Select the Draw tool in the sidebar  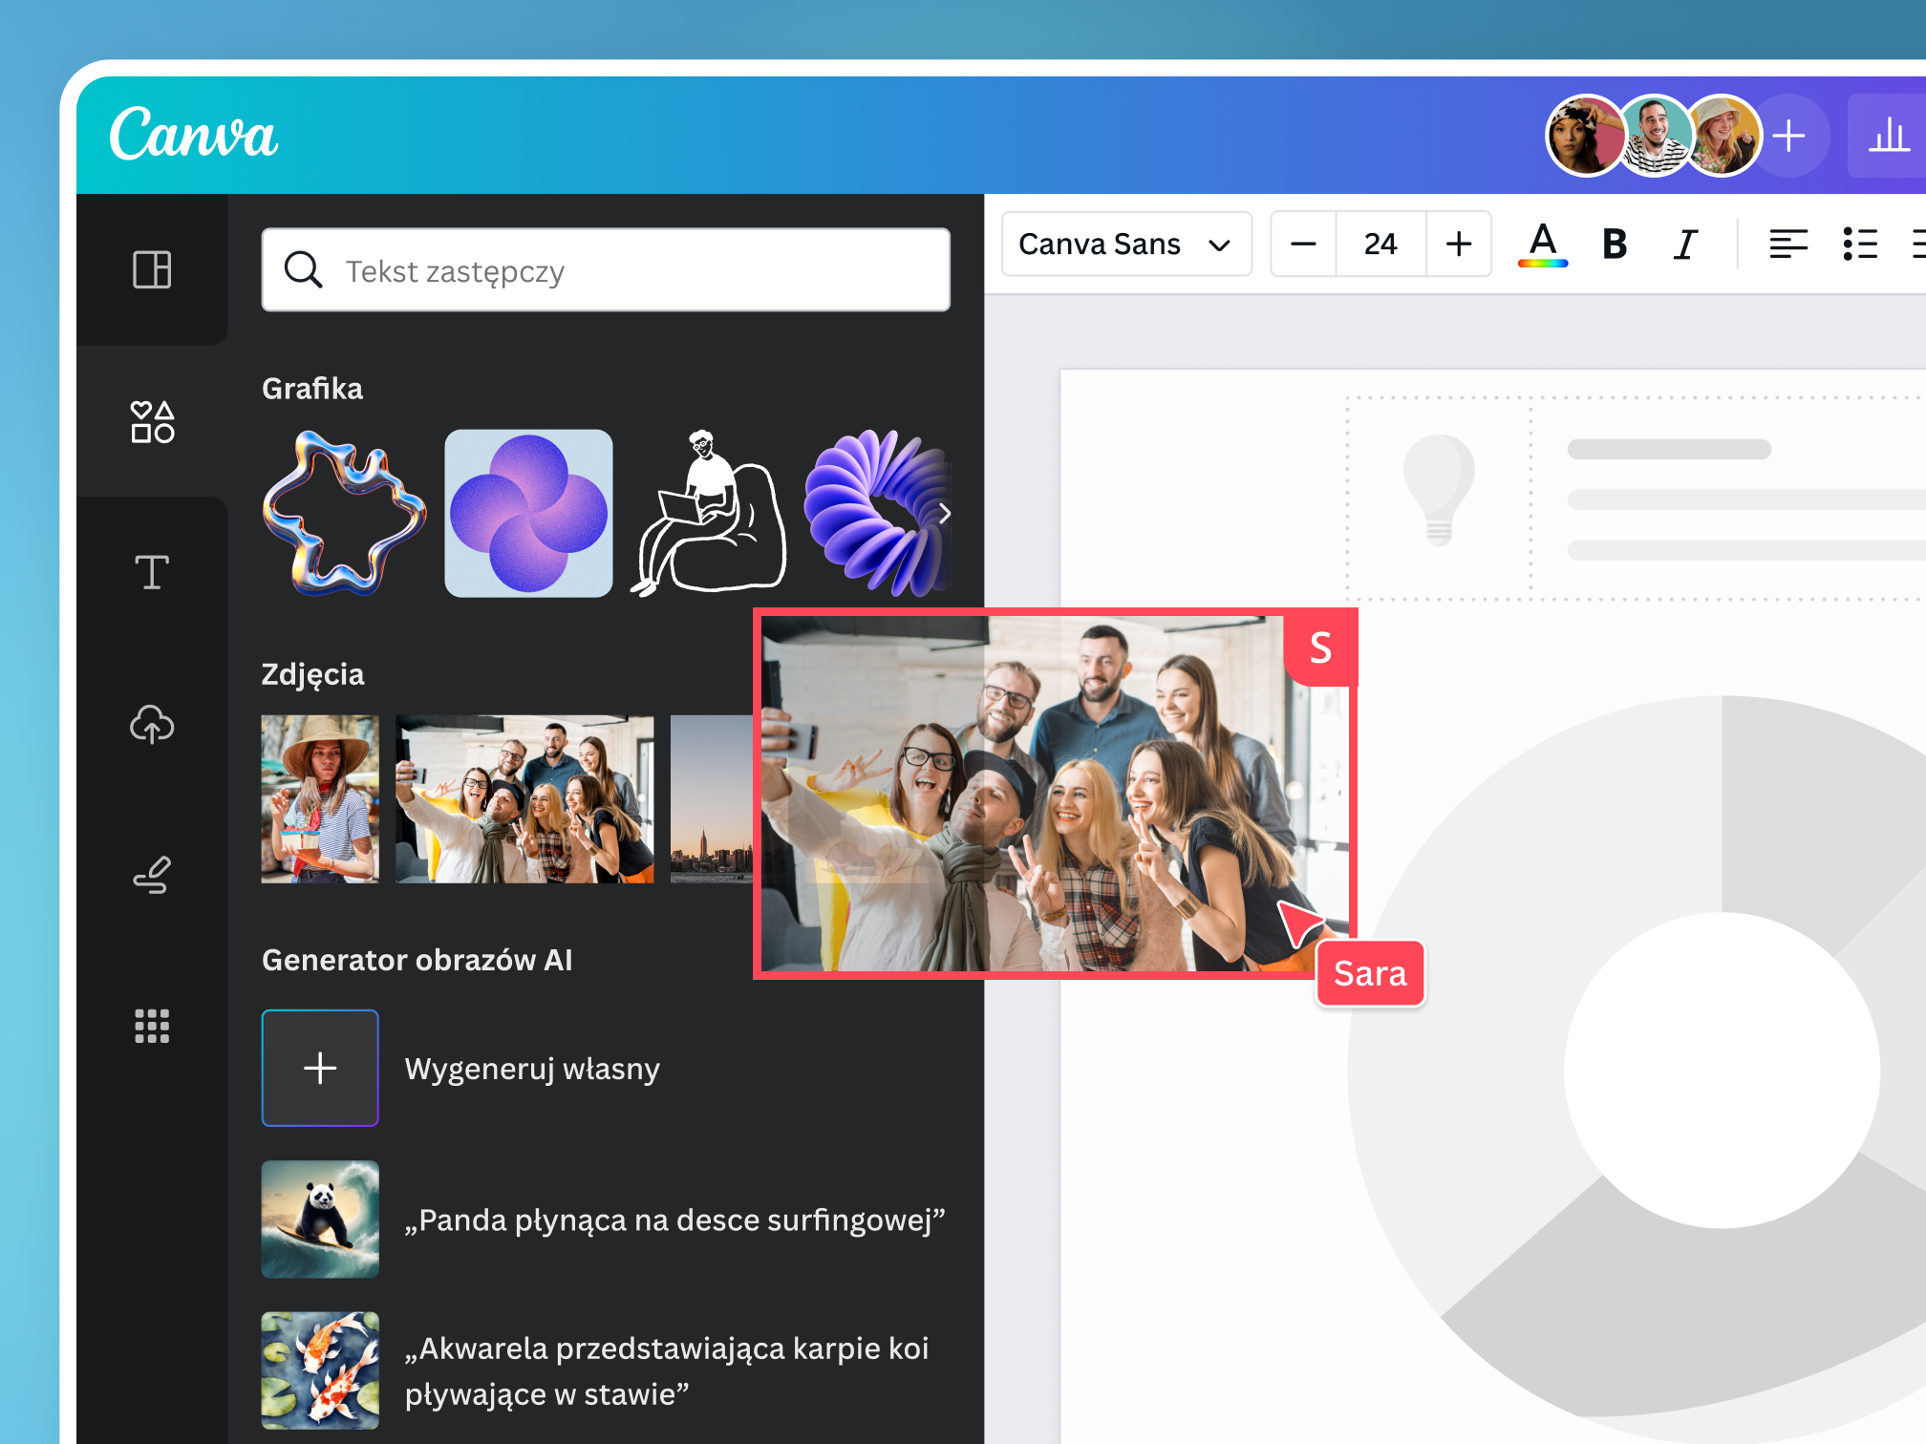coord(152,875)
